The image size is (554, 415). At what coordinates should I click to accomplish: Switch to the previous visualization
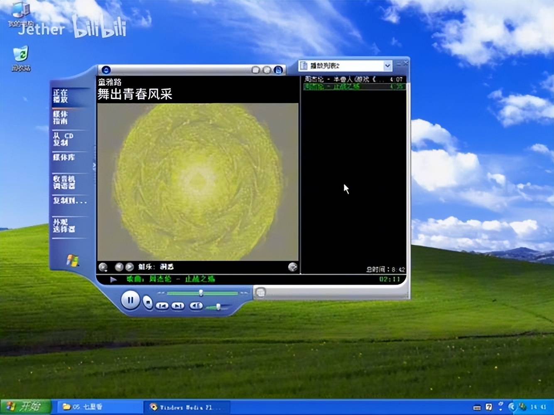point(119,267)
